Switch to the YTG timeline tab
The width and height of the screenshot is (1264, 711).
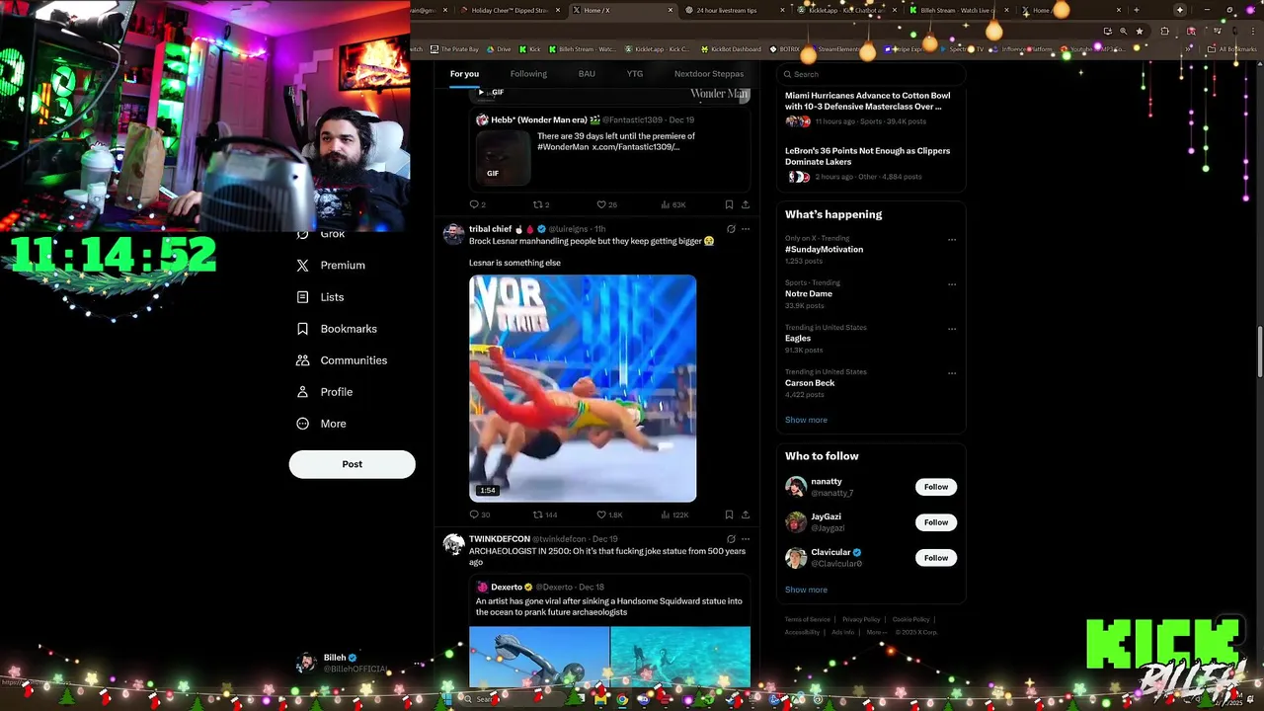pos(635,74)
